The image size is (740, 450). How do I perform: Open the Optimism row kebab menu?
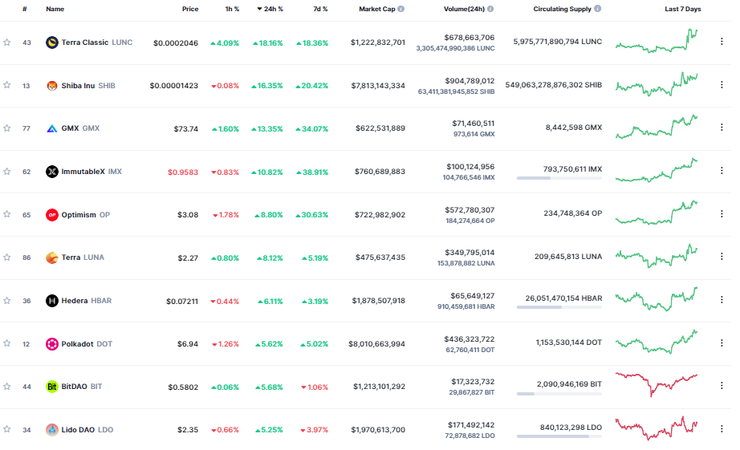722,213
